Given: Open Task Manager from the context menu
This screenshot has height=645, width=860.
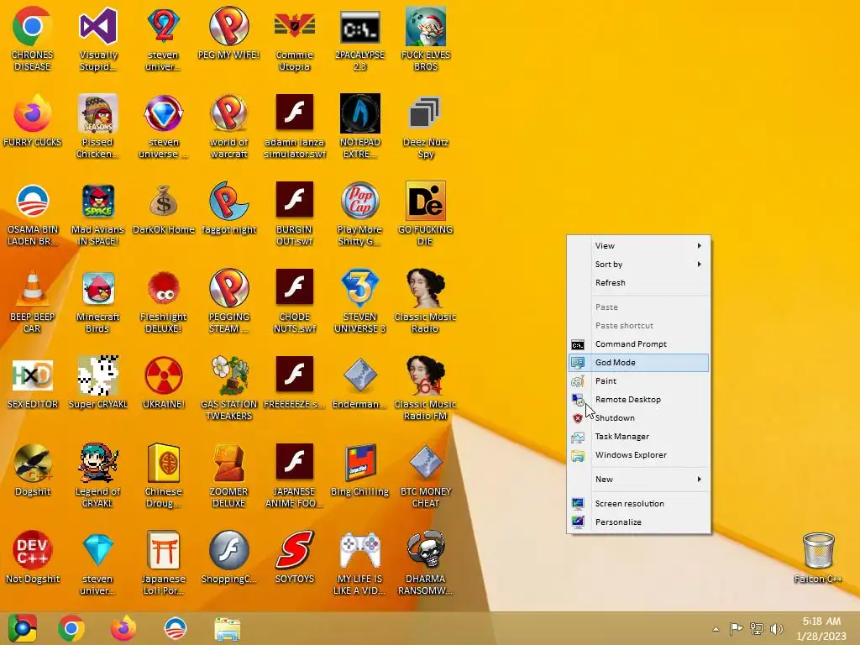Looking at the screenshot, I should tap(638, 437).
